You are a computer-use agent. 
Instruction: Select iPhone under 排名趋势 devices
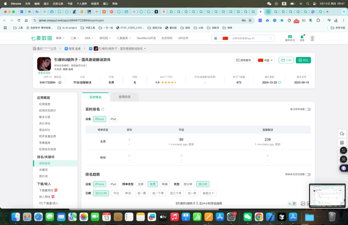pos(100,184)
